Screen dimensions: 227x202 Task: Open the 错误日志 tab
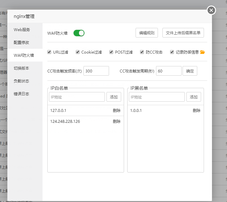(21, 94)
